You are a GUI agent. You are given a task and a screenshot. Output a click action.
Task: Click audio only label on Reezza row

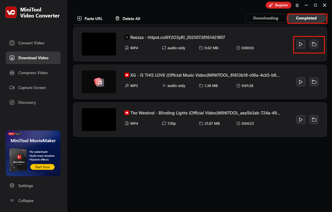point(176,48)
